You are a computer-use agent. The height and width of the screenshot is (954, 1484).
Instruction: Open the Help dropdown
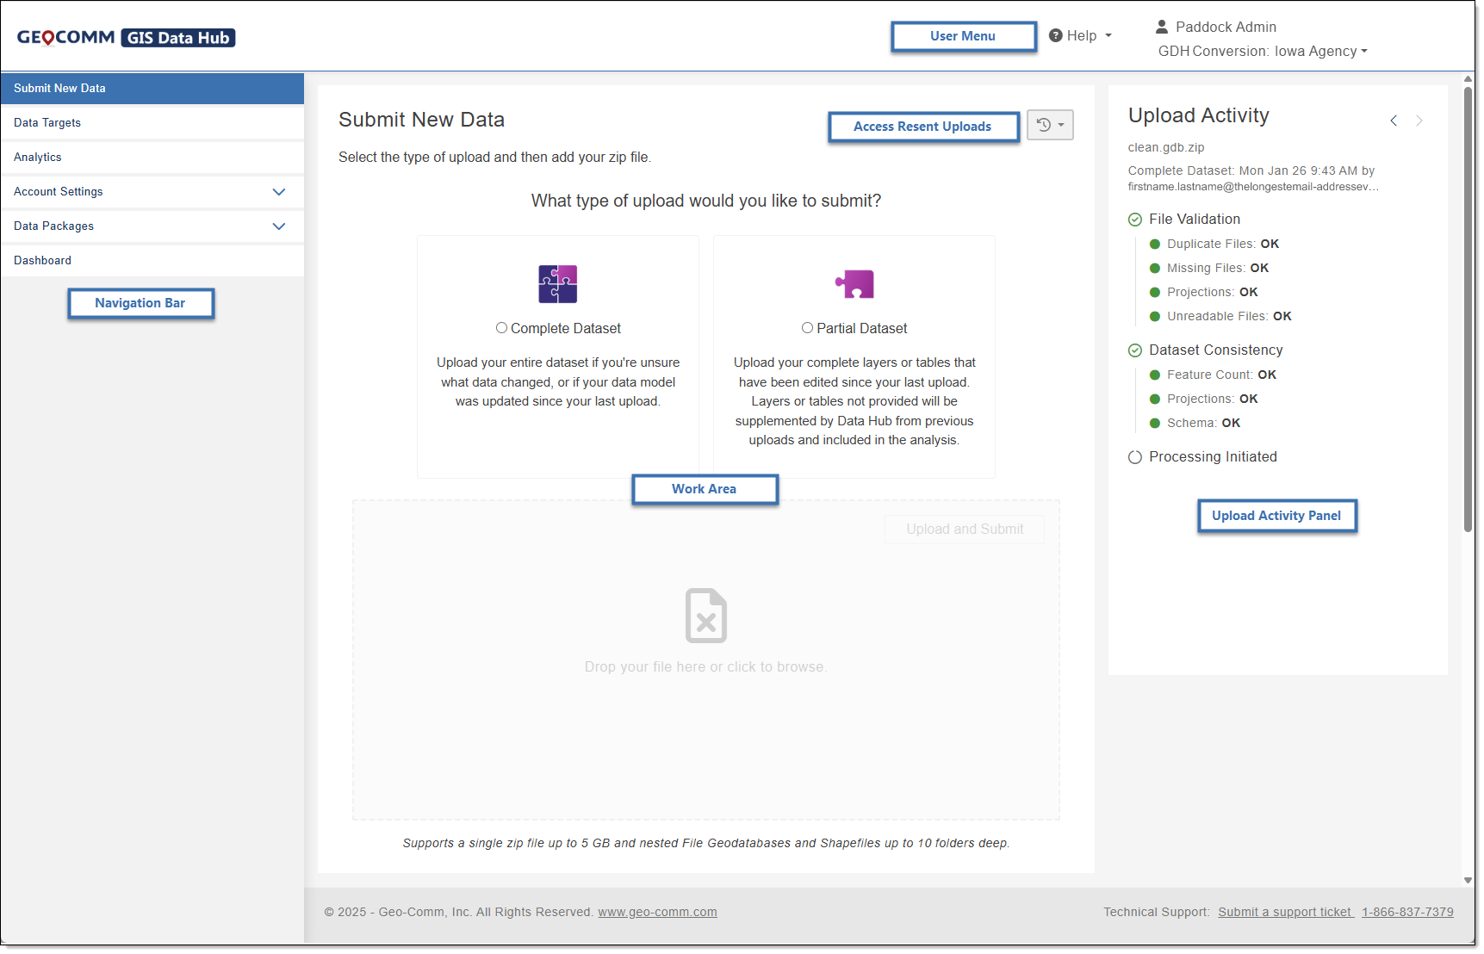pos(1081,36)
